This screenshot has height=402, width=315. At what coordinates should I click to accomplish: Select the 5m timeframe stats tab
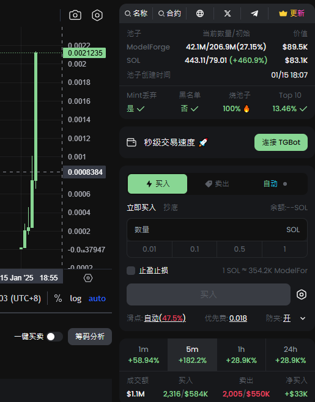point(192,355)
